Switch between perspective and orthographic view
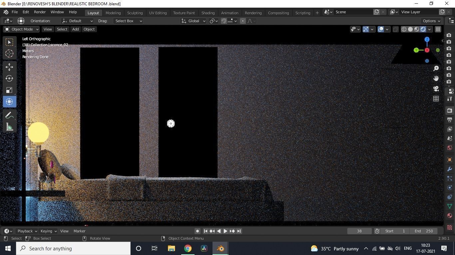 click(436, 99)
